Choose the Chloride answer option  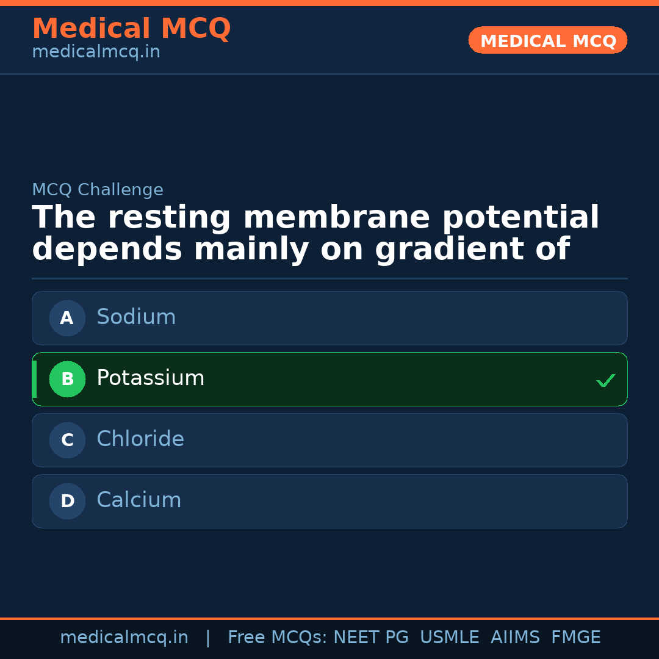(329, 440)
